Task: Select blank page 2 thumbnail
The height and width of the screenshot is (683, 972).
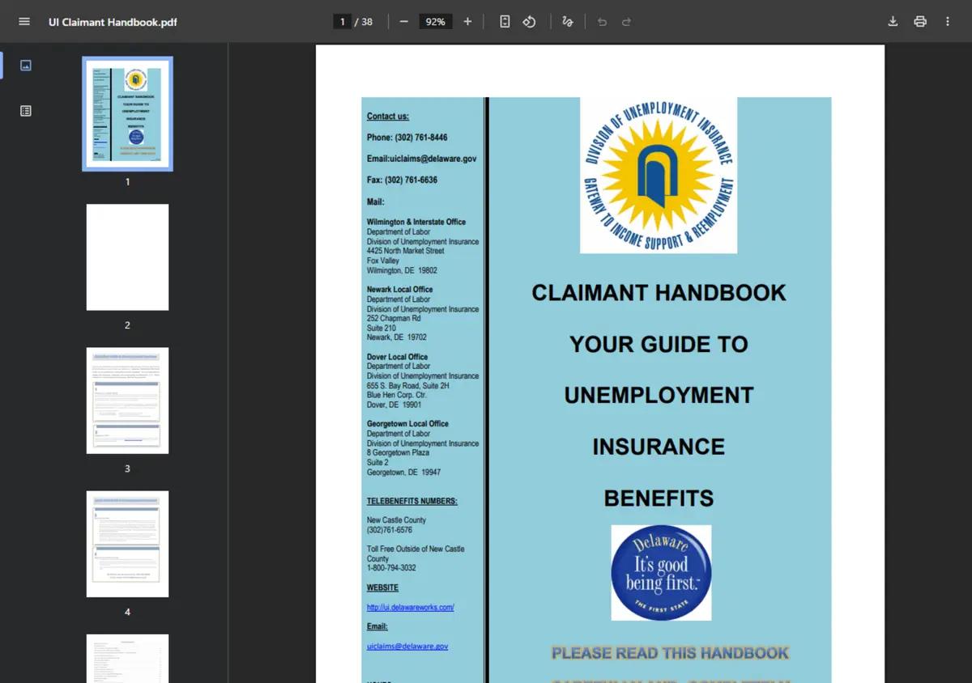Action: click(x=127, y=257)
